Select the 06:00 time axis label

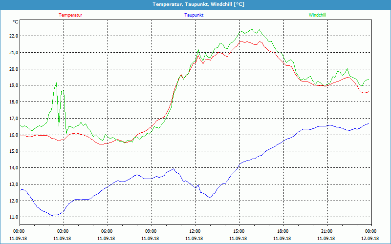tap(107, 231)
